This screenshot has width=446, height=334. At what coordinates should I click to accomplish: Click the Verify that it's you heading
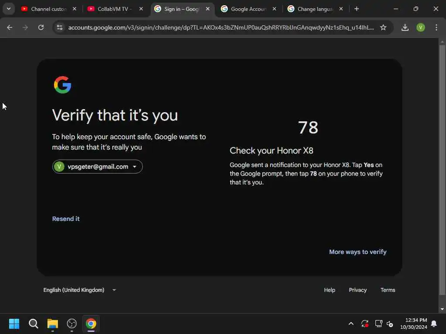pyautogui.click(x=115, y=115)
